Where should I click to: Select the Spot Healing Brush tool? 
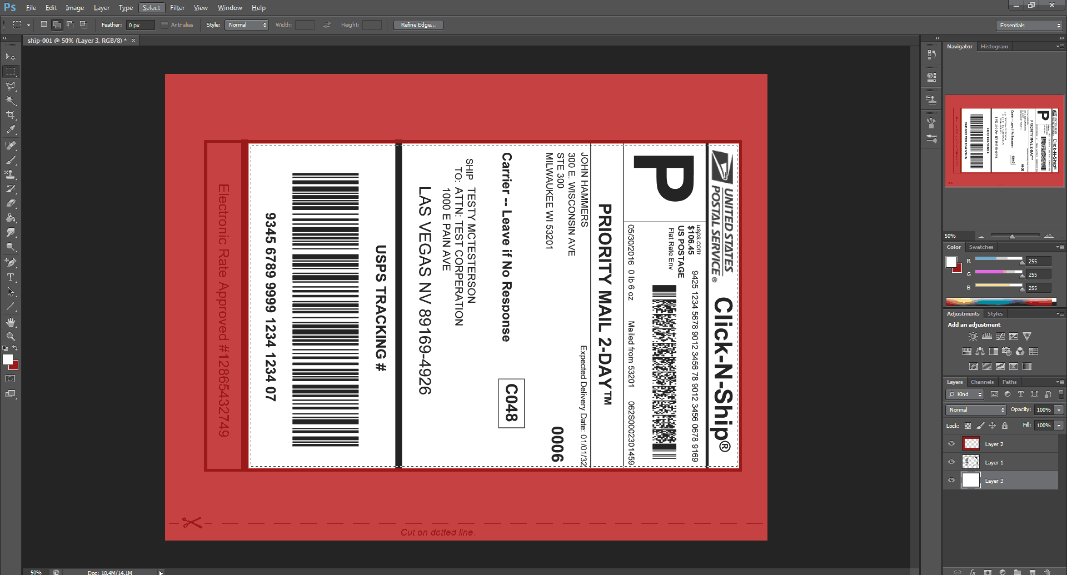[x=11, y=146]
